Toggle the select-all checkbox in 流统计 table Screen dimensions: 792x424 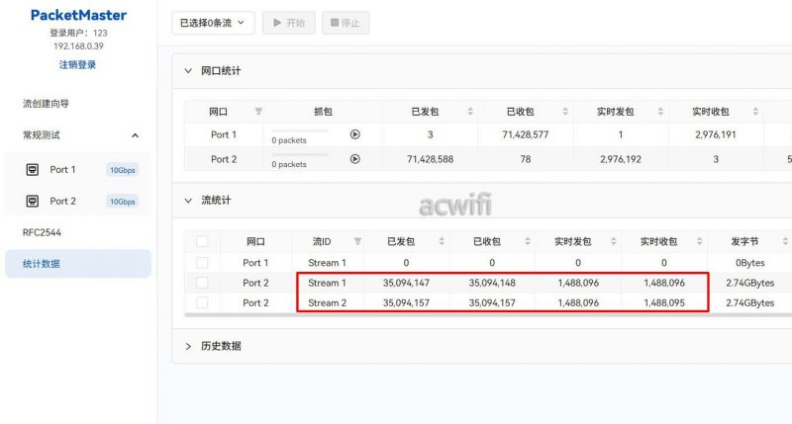click(203, 241)
